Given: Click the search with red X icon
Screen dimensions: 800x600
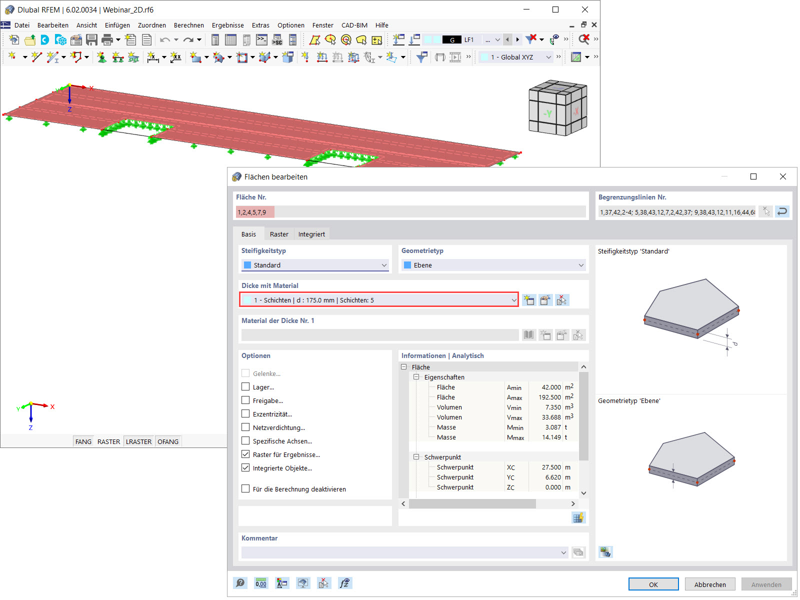Looking at the screenshot, I should 583,39.
